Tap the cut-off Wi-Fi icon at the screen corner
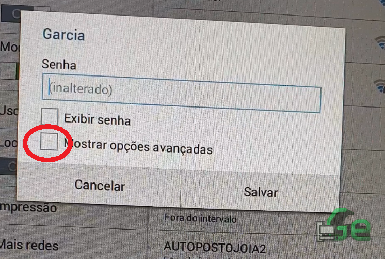385x259 pixels. [x=382, y=2]
